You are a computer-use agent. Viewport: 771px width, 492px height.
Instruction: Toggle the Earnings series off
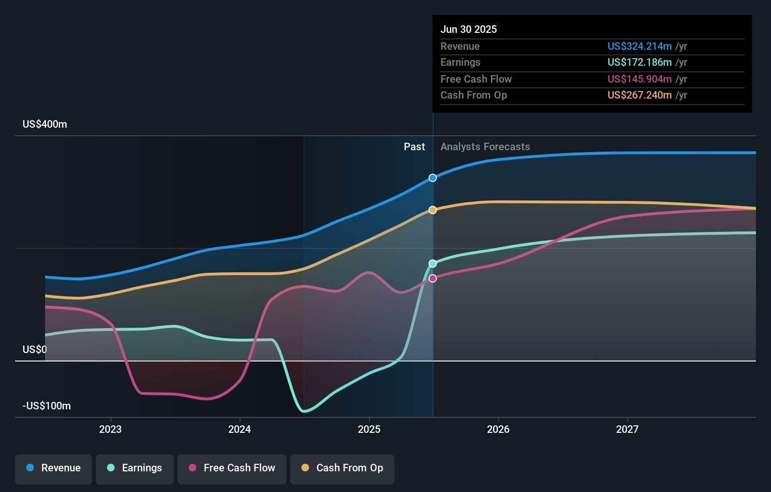coord(135,468)
